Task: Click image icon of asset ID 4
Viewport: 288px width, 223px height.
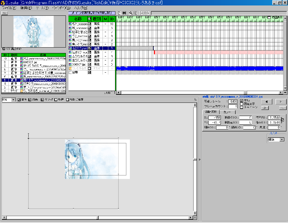Action: (22, 84)
